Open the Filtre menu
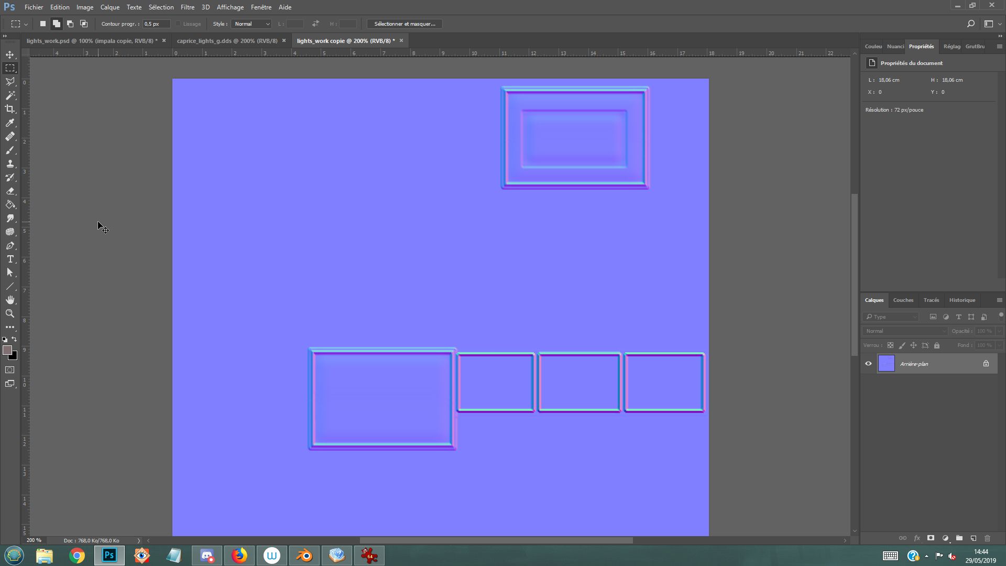Image resolution: width=1006 pixels, height=566 pixels. 187,7
